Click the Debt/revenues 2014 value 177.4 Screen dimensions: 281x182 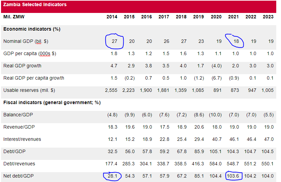tap(111, 164)
